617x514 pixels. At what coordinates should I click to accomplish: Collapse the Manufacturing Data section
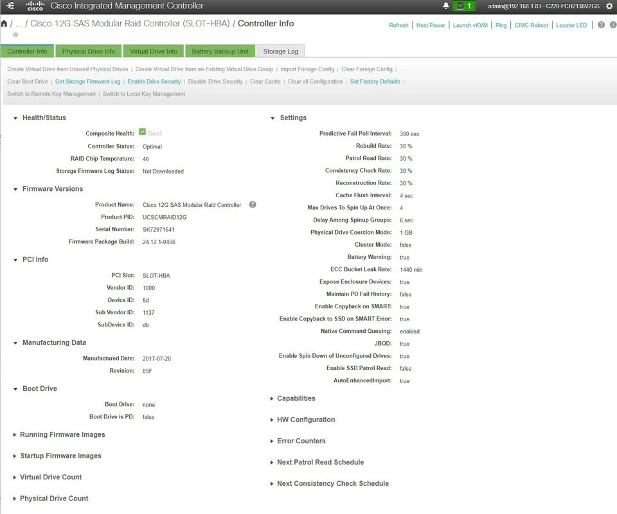point(15,343)
